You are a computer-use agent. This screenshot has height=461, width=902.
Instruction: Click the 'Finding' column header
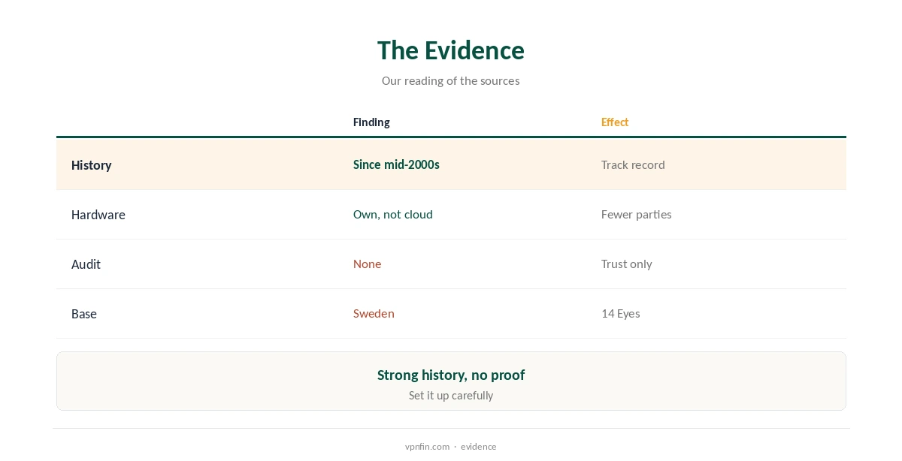371,122
